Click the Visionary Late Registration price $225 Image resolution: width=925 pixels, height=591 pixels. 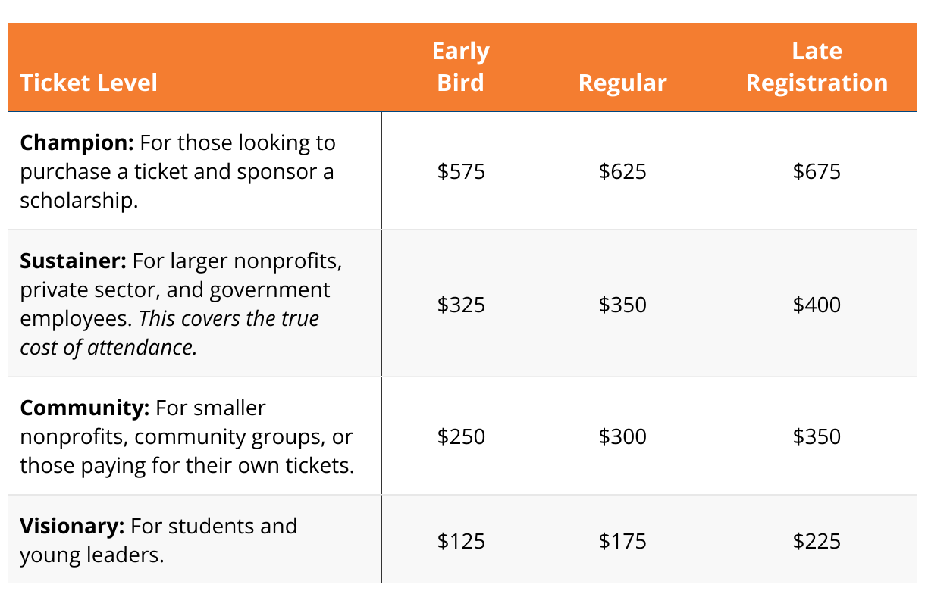click(x=817, y=541)
